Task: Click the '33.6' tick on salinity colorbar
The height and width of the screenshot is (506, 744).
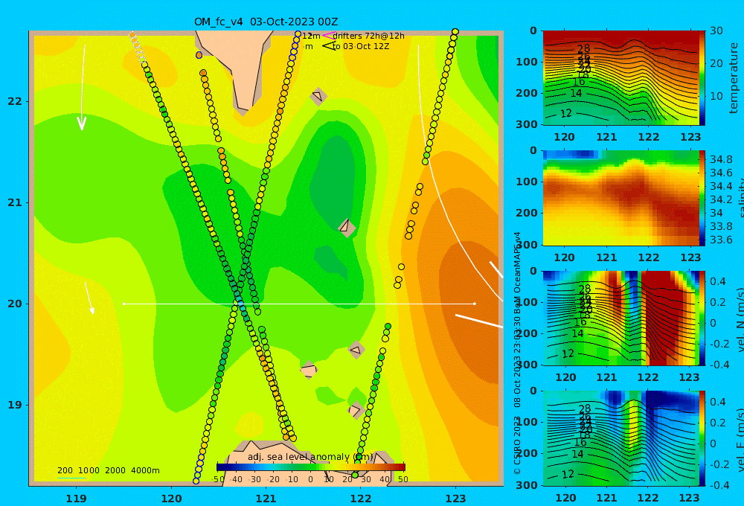Action: pos(721,240)
